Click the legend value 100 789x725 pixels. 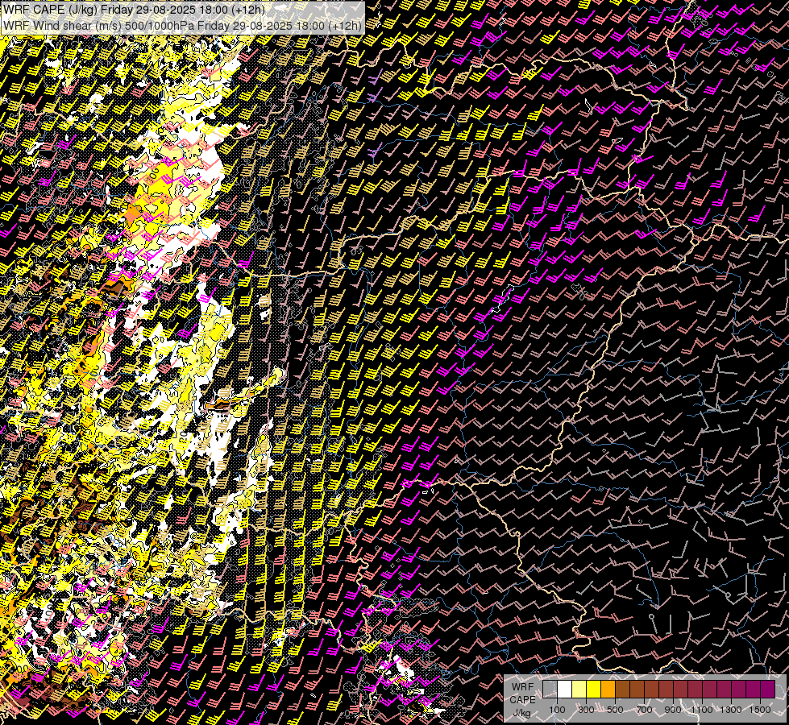pyautogui.click(x=557, y=710)
